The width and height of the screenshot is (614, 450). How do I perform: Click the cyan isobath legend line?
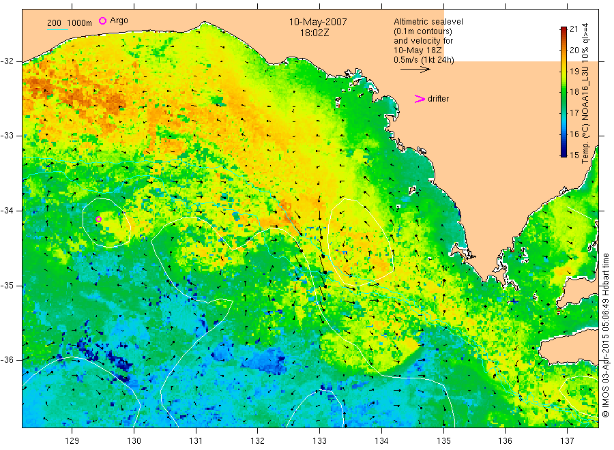coord(57,29)
